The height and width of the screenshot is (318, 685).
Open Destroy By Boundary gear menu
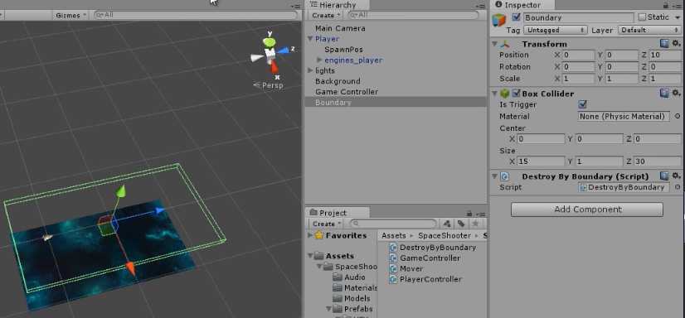[x=676, y=176]
